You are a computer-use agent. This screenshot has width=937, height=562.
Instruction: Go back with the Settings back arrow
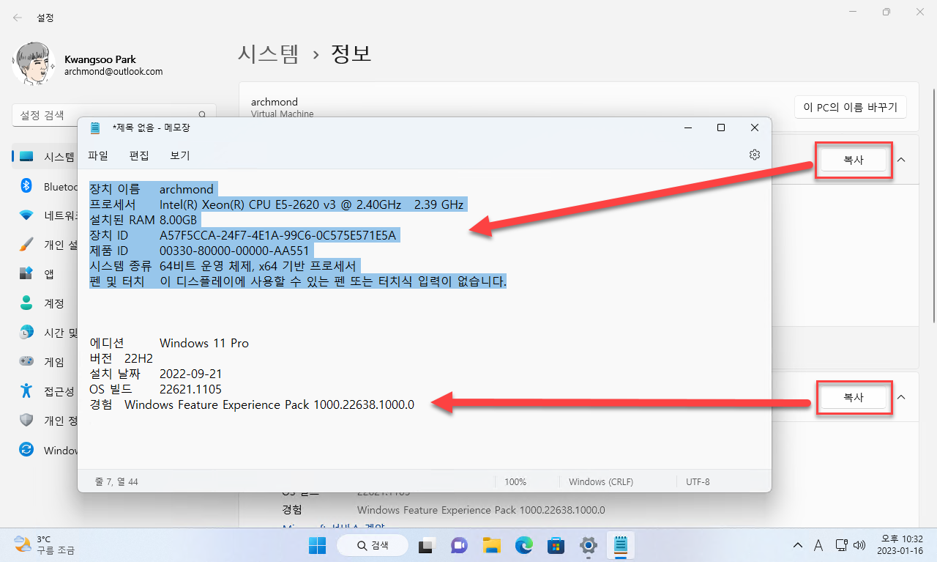click(x=17, y=17)
